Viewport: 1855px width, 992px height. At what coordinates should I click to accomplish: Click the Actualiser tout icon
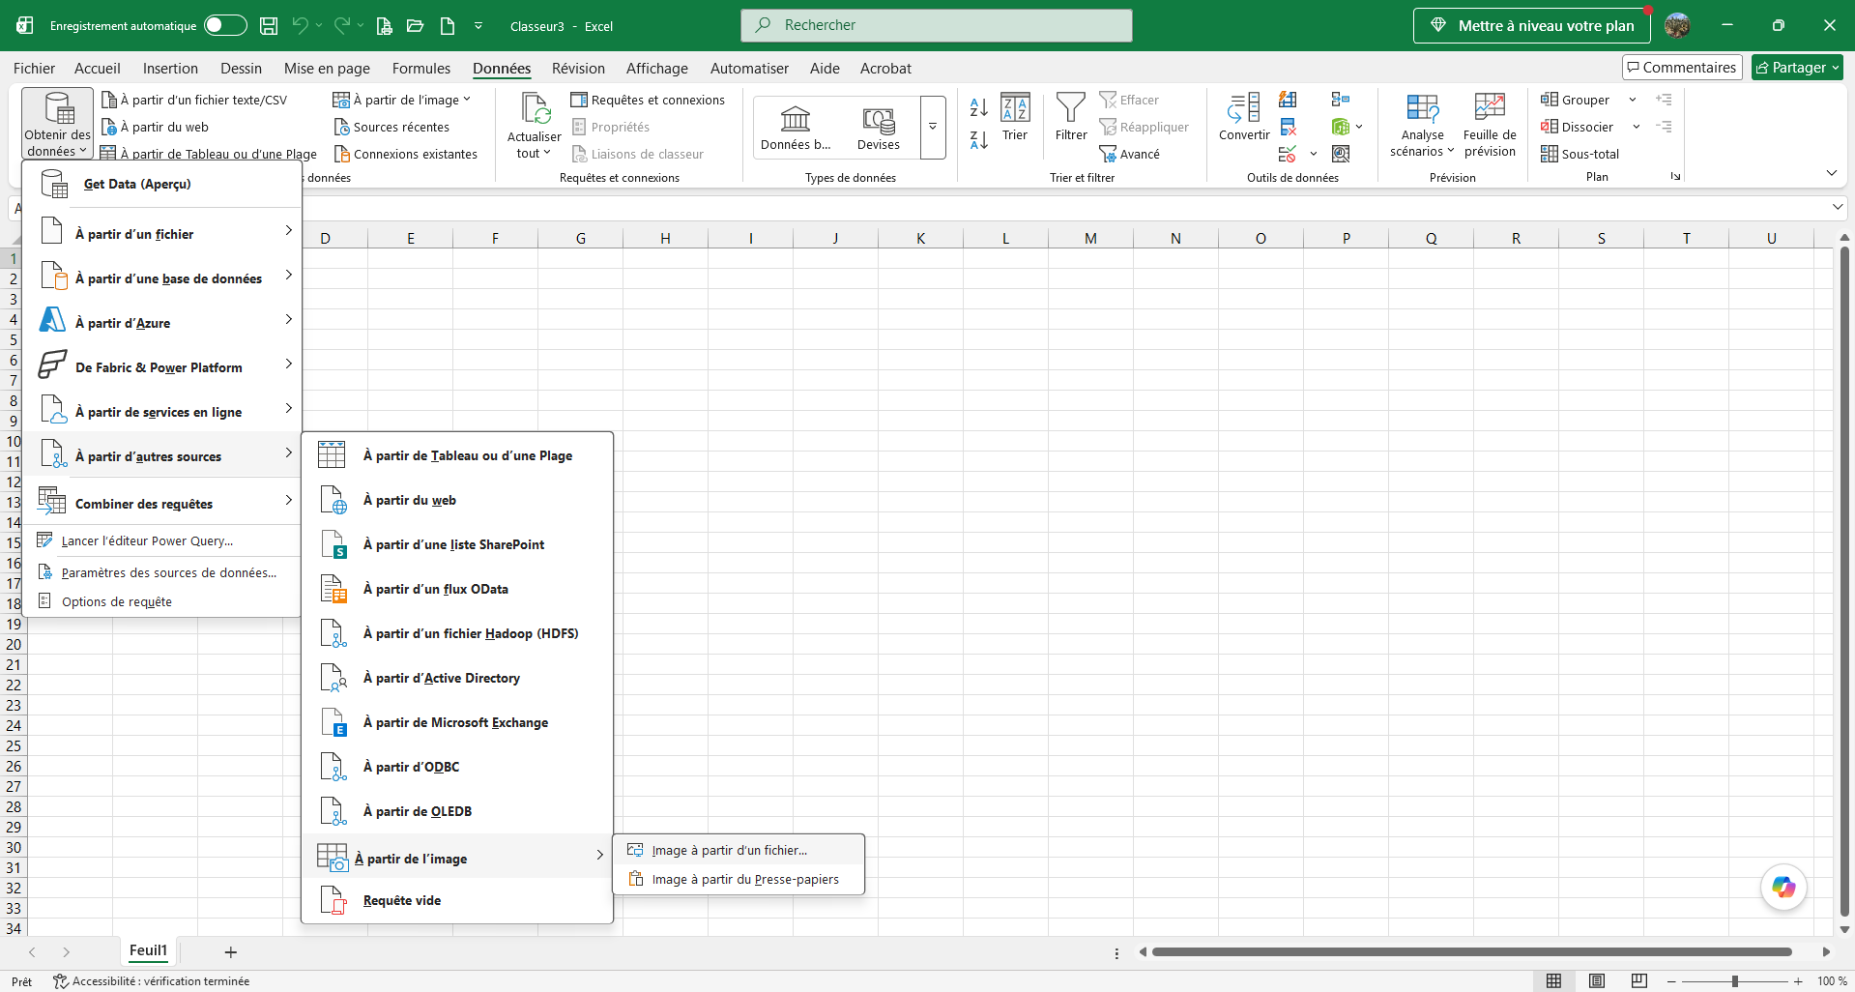(535, 110)
